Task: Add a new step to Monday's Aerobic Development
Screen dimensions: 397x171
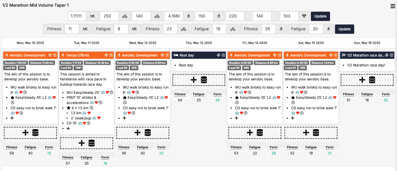Action: click(x=12, y=118)
